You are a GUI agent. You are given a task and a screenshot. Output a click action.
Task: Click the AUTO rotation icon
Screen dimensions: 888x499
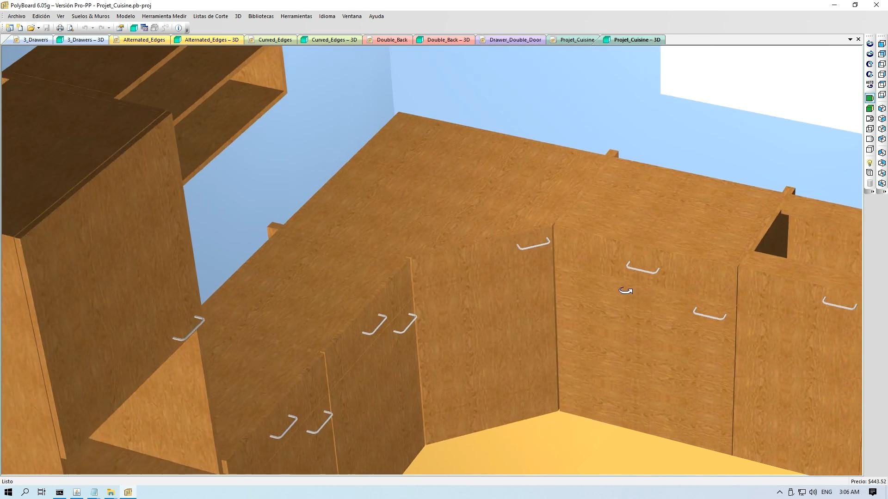[869, 85]
